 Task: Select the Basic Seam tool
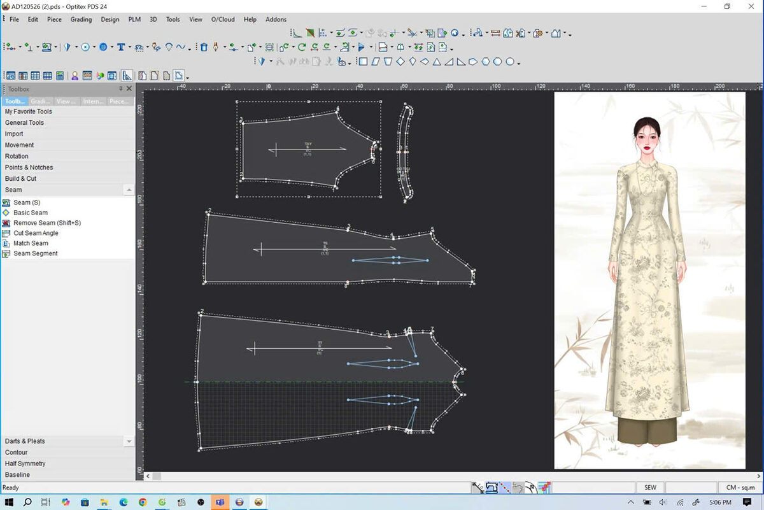[x=31, y=213]
